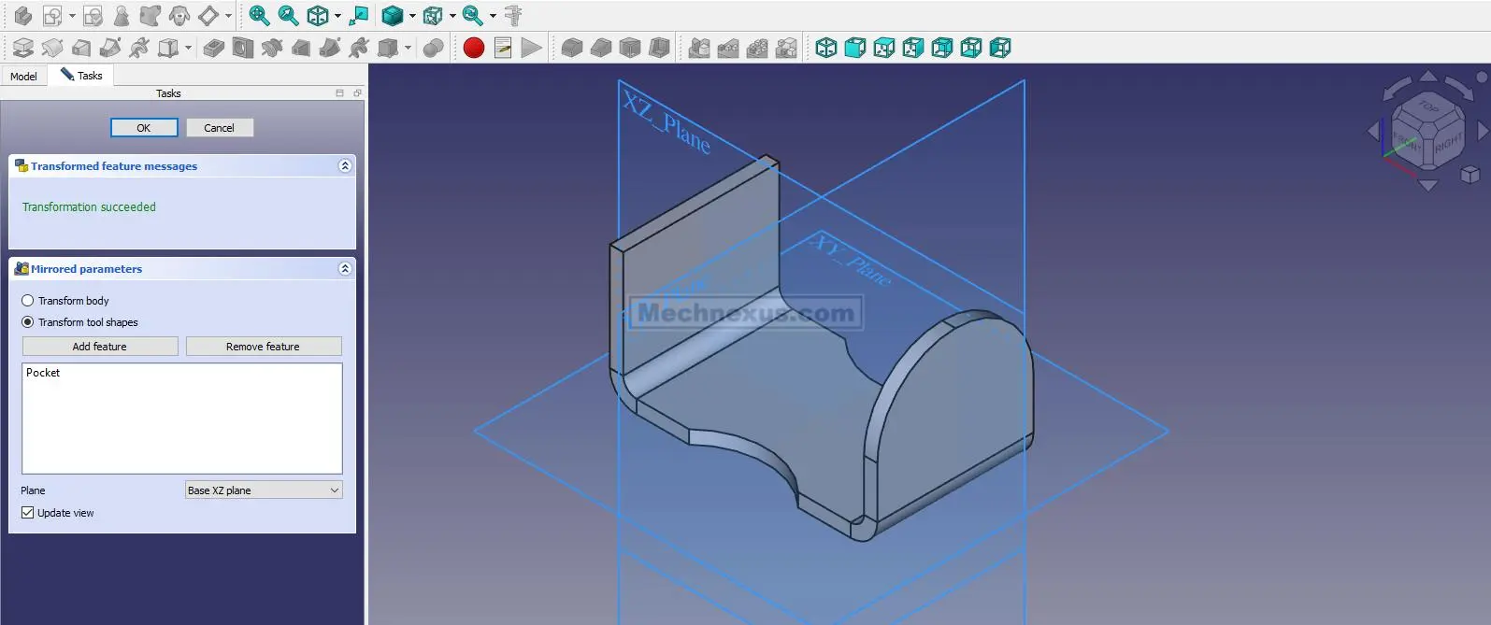The height and width of the screenshot is (625, 1491).
Task: Select the MultiTransform tool
Action: click(x=786, y=48)
